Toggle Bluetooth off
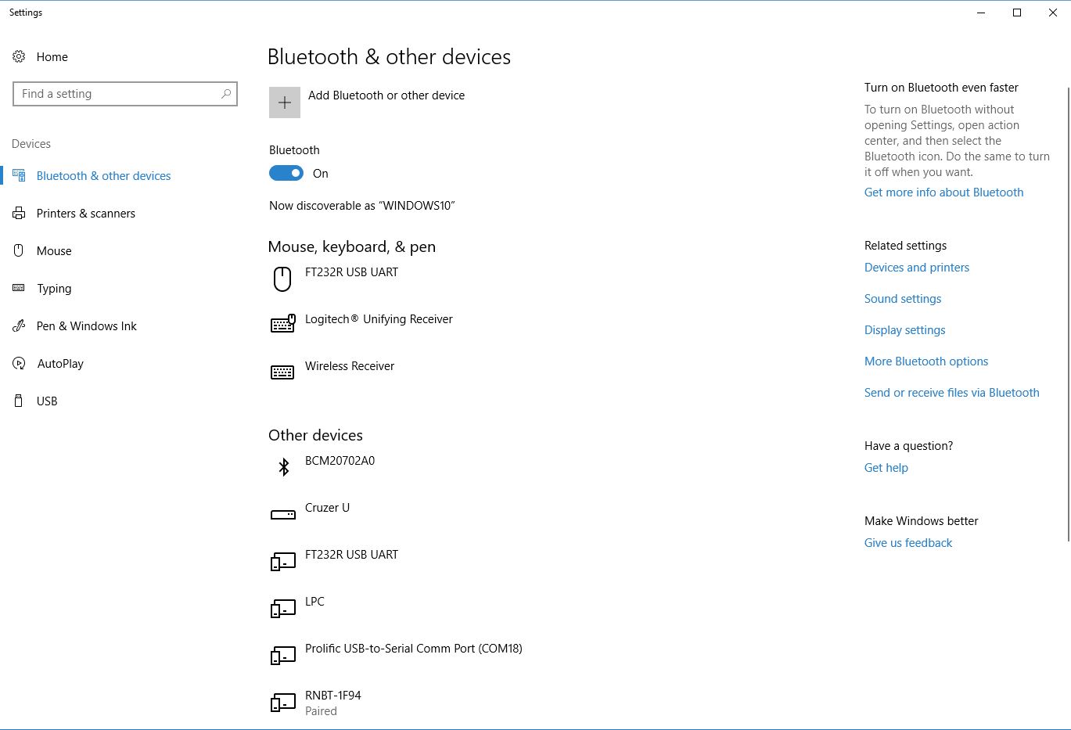Screen dimensions: 1071x730 click(286, 173)
